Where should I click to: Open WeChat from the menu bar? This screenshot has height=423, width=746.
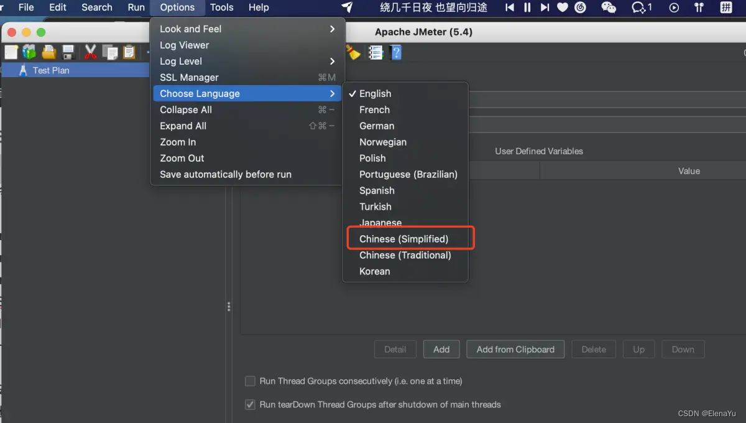click(609, 7)
